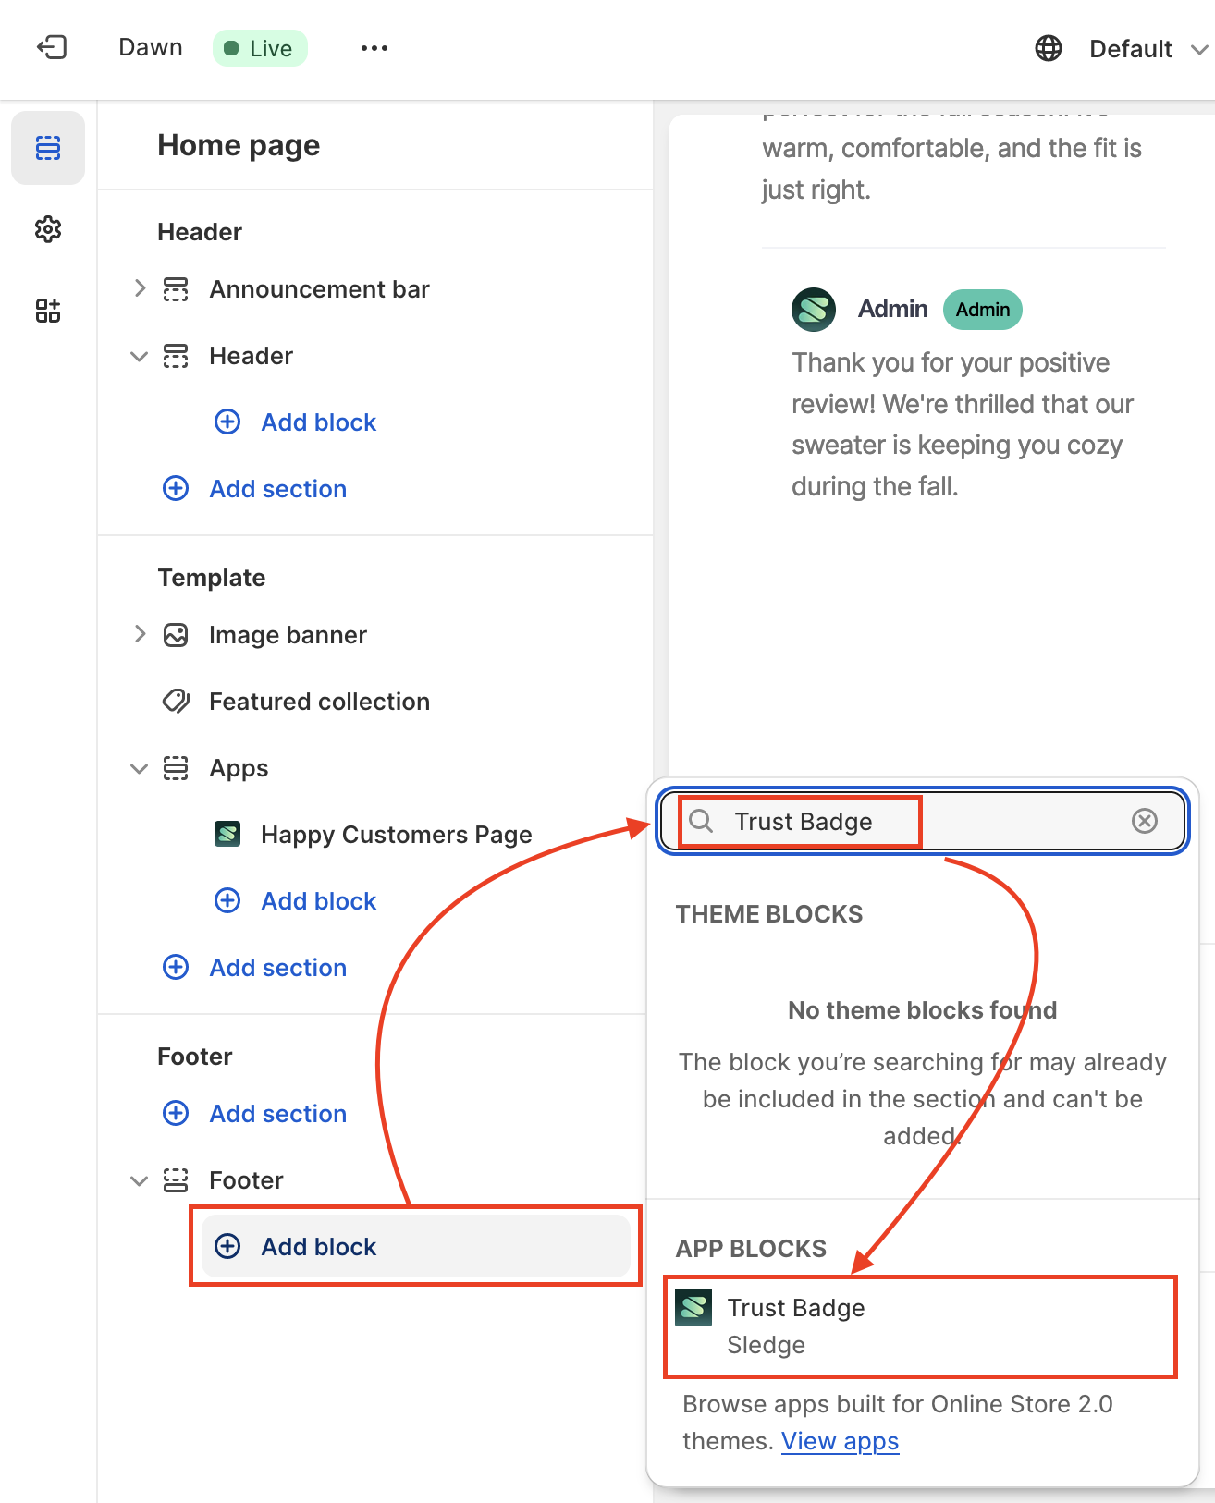Image resolution: width=1215 pixels, height=1503 pixels.
Task: Collapse the Apps section chevron
Action: (140, 768)
